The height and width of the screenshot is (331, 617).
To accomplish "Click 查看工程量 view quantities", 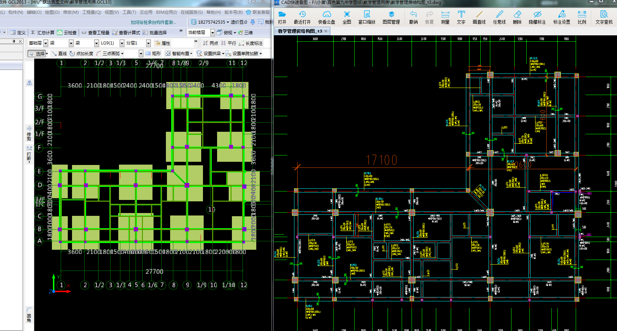I will pyautogui.click(x=95, y=32).
